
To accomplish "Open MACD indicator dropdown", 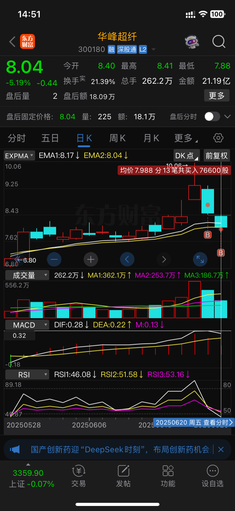I will point(27,325).
